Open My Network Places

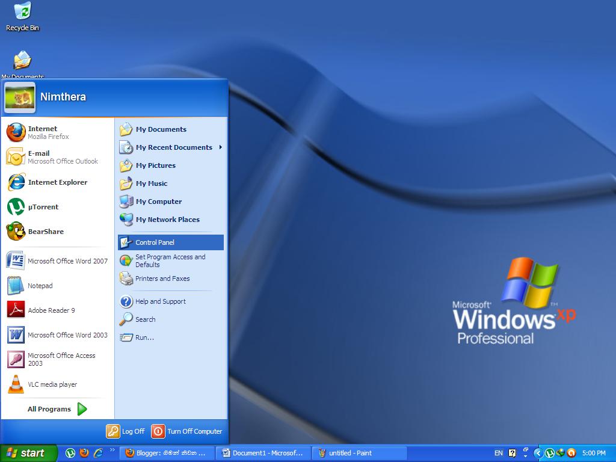171,220
